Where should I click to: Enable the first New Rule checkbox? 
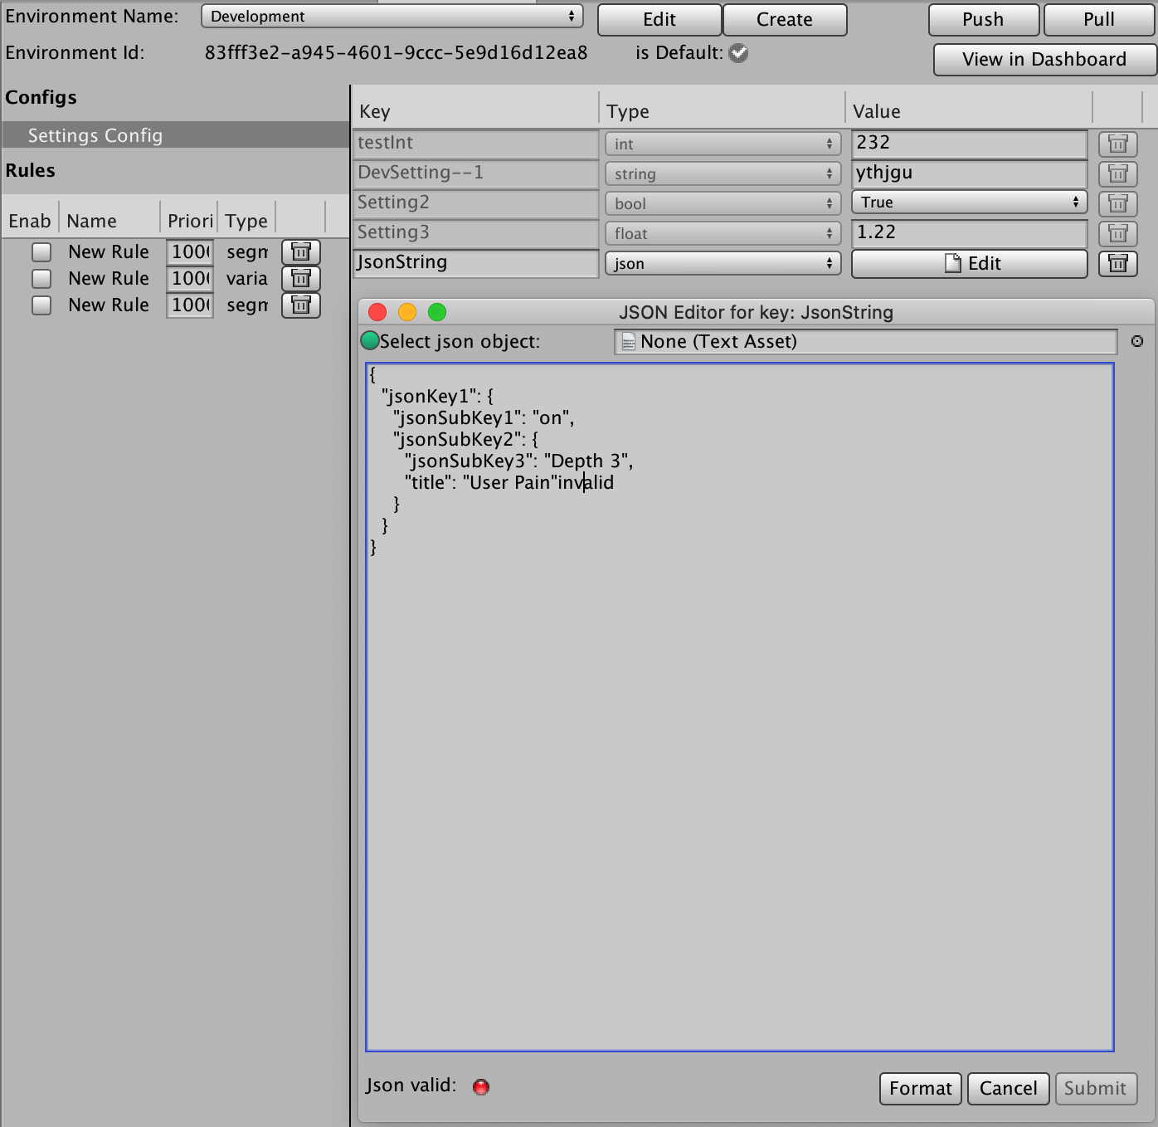pos(41,252)
